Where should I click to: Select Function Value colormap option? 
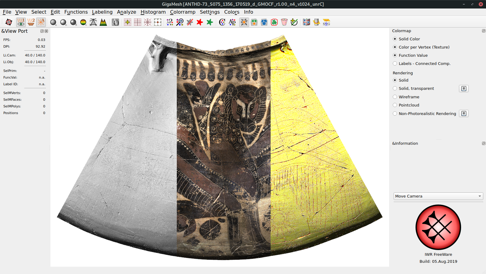click(410, 55)
